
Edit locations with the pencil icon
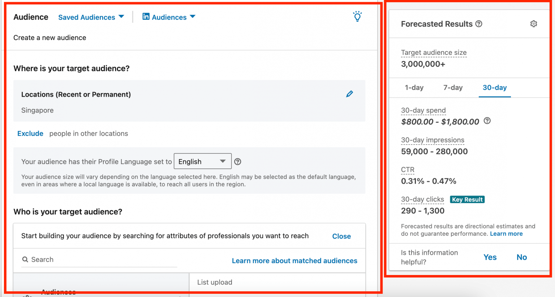[349, 93]
